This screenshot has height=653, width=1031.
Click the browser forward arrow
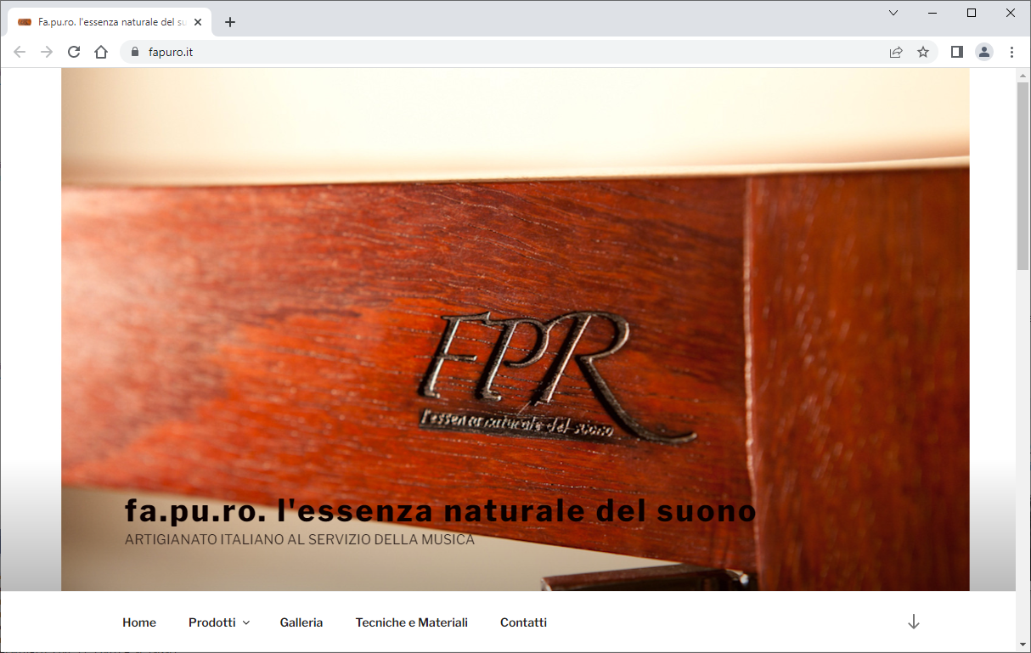[x=47, y=52]
